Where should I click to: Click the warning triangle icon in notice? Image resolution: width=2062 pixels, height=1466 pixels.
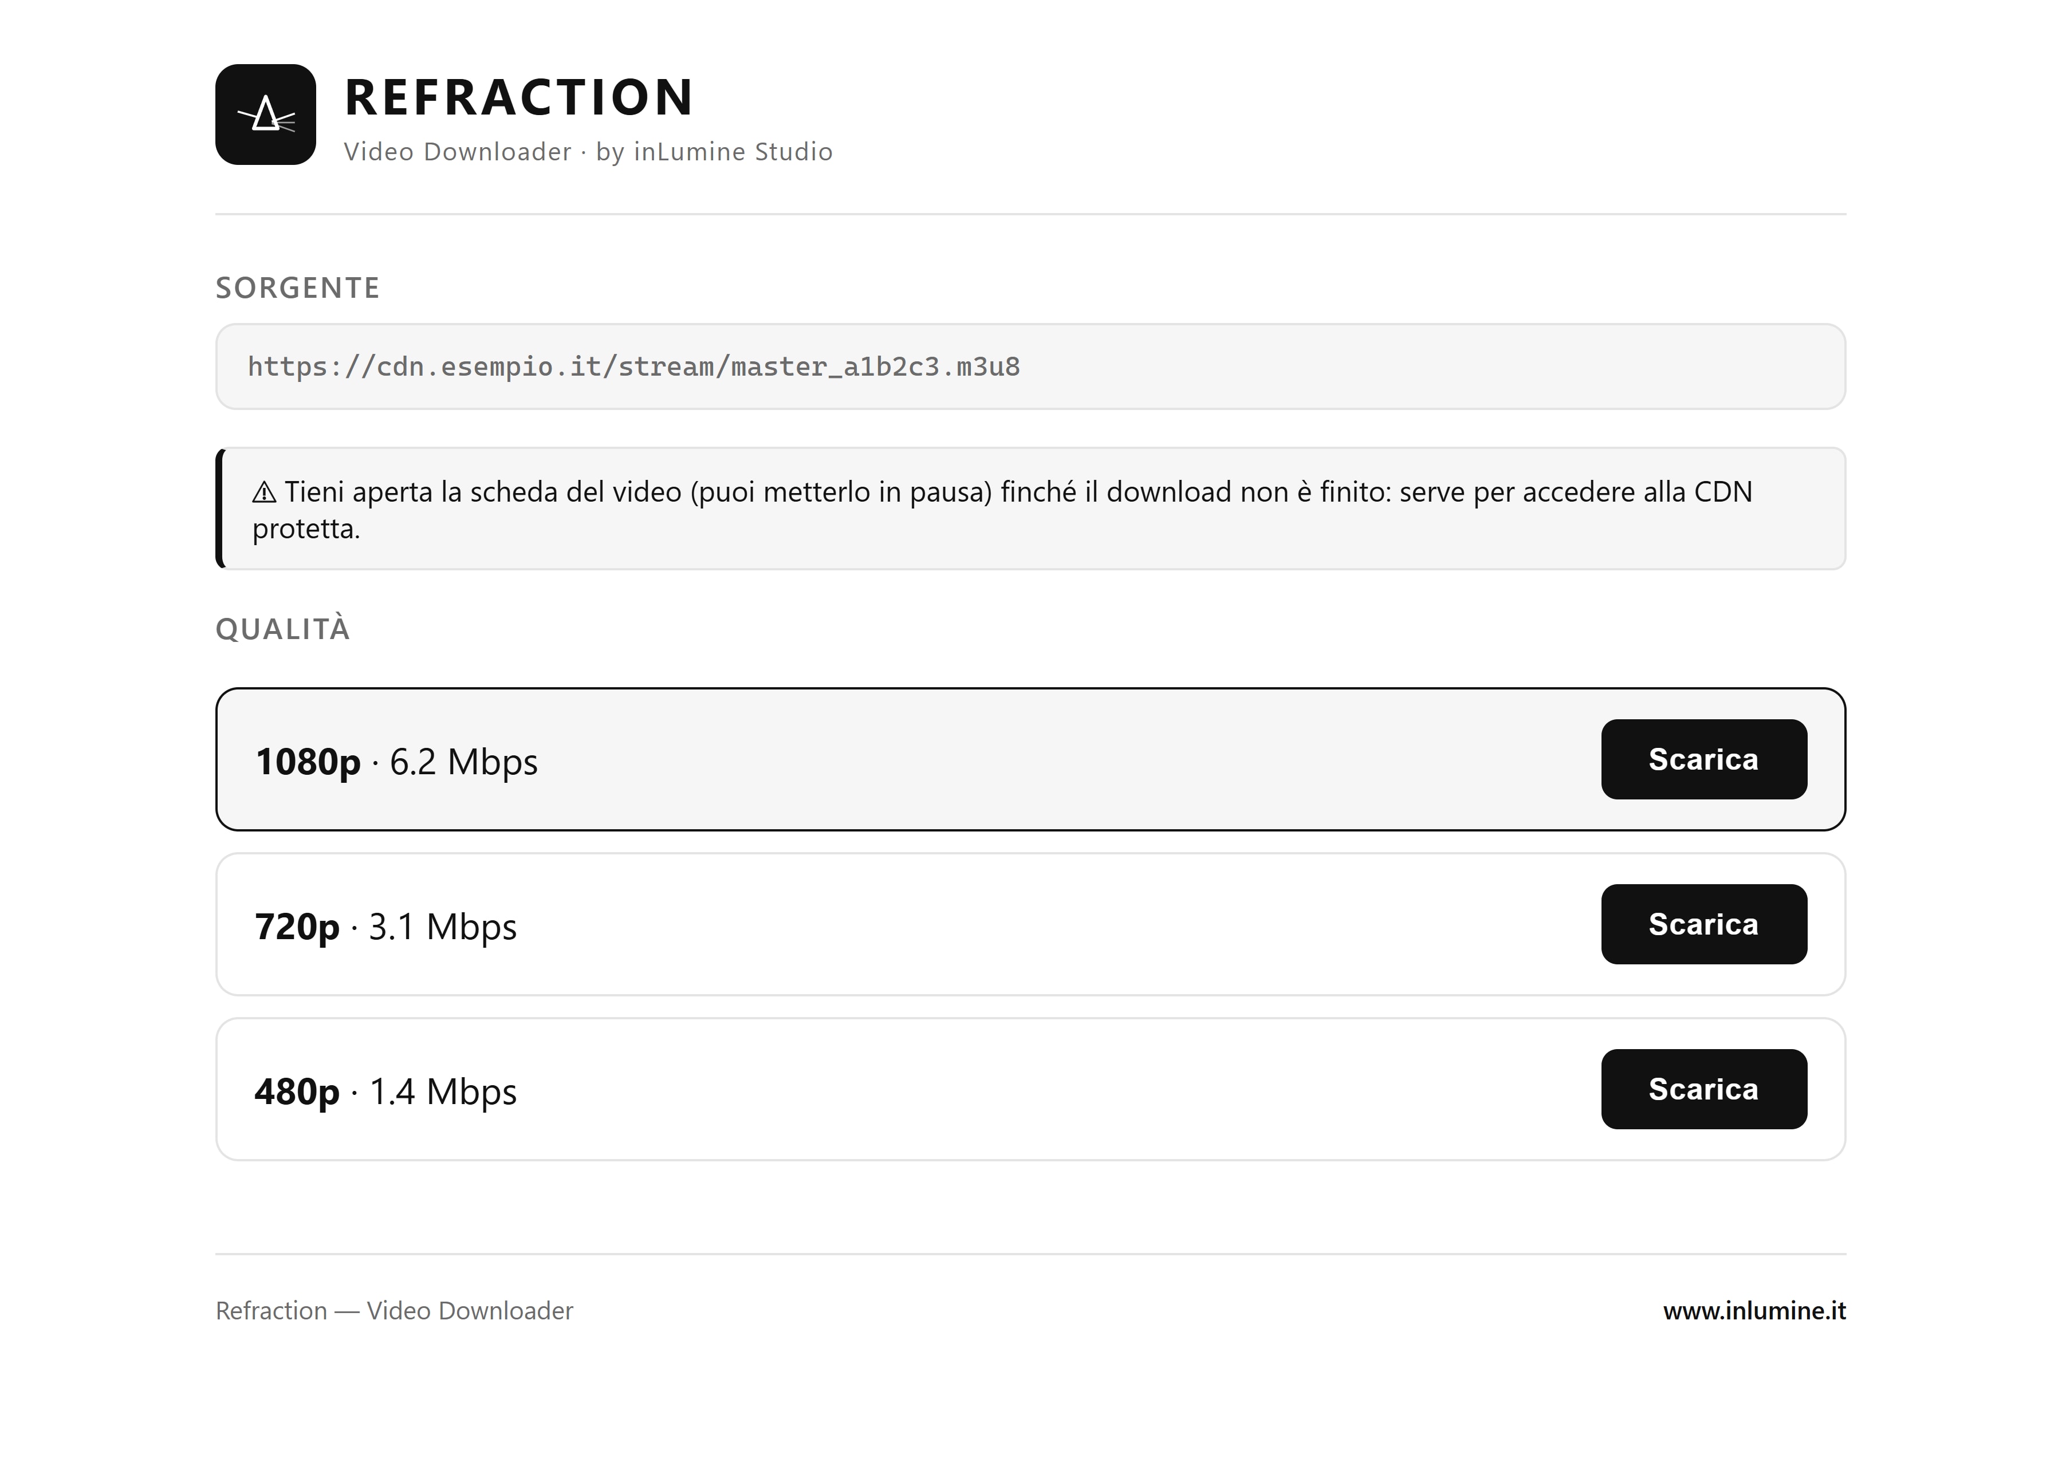pos(263,493)
